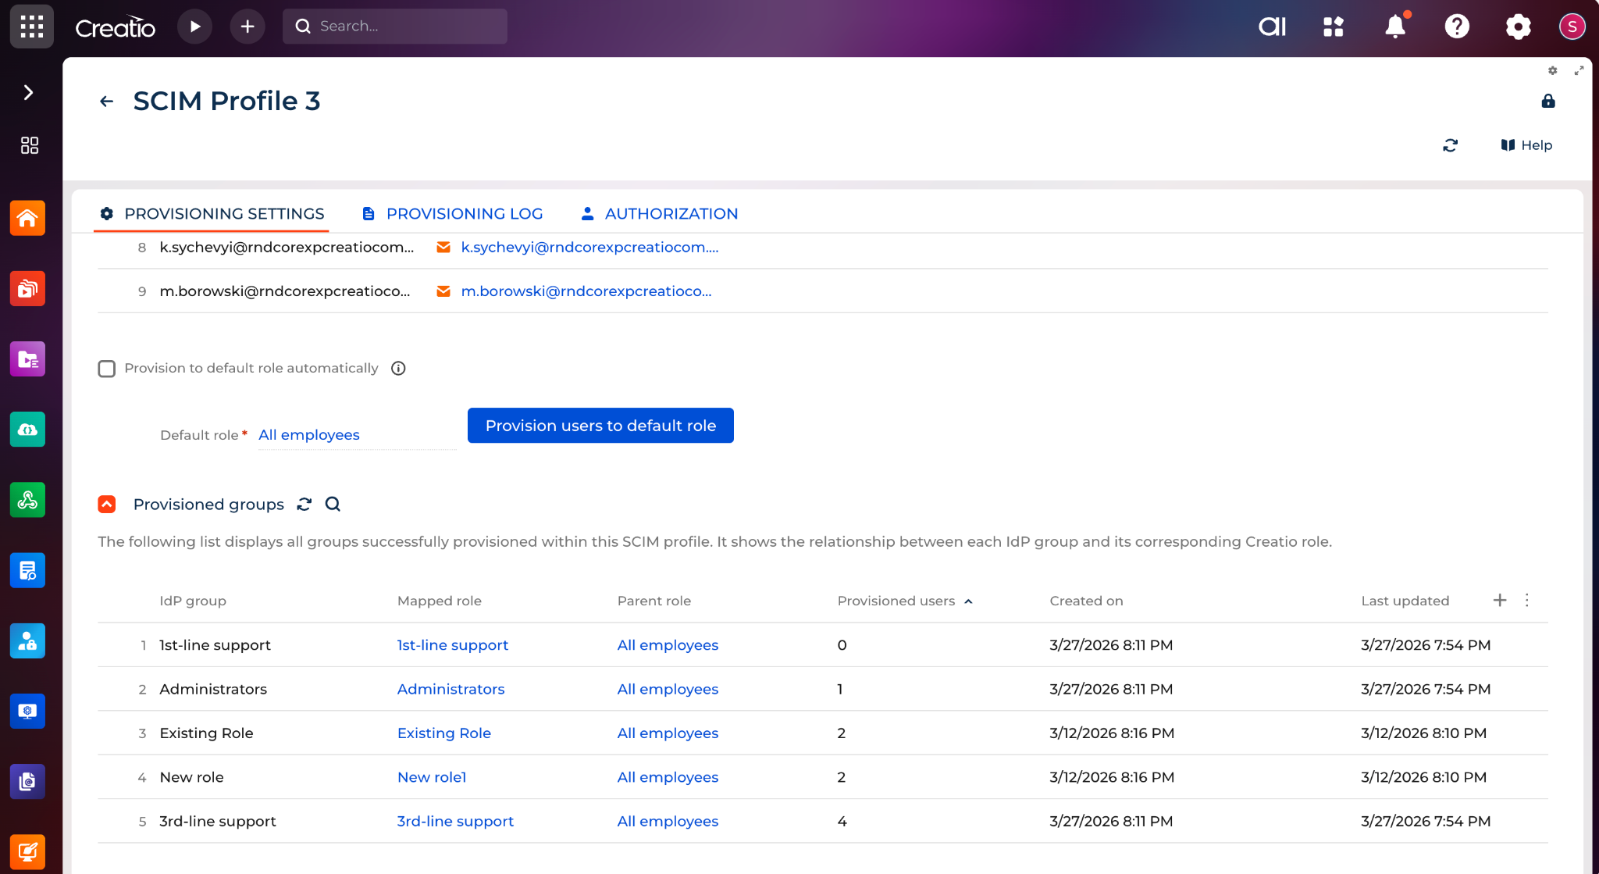This screenshot has height=874, width=1599.
Task: Click the top Search field
Action: 395,27
